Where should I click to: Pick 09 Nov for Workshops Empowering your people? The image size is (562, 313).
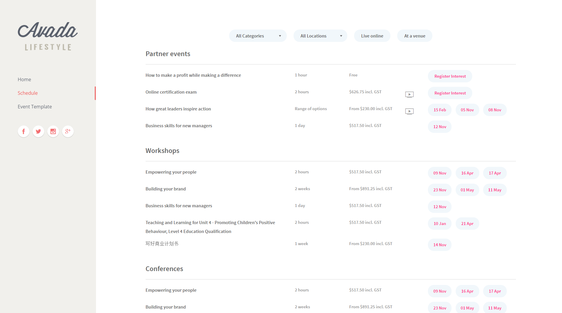pyautogui.click(x=440, y=173)
